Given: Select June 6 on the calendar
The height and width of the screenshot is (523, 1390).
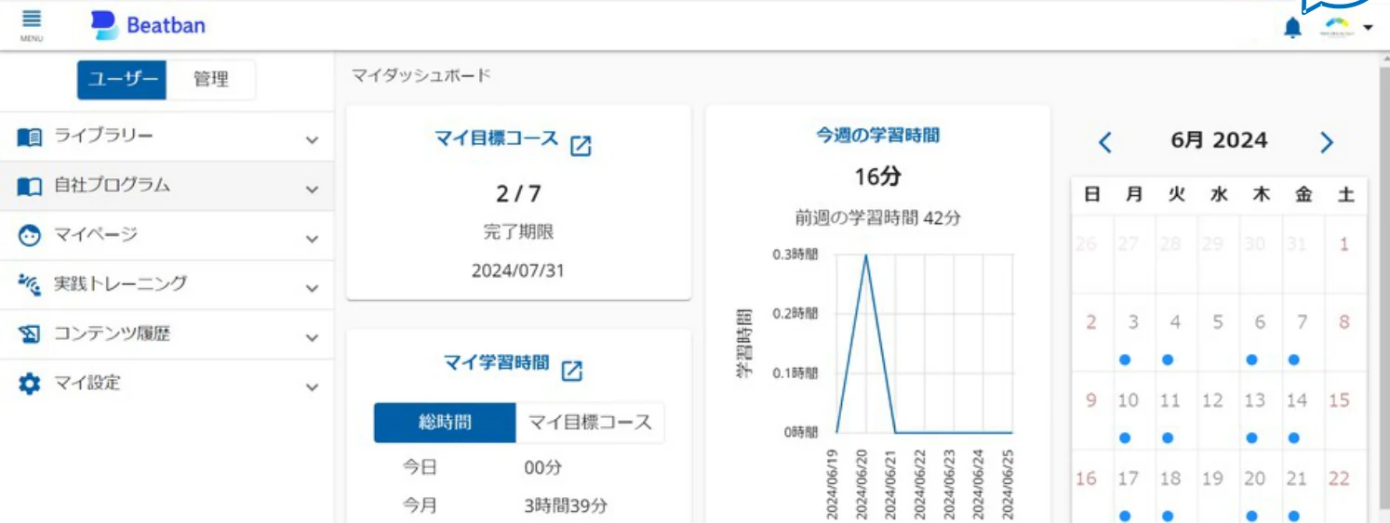Looking at the screenshot, I should click(x=1260, y=332).
